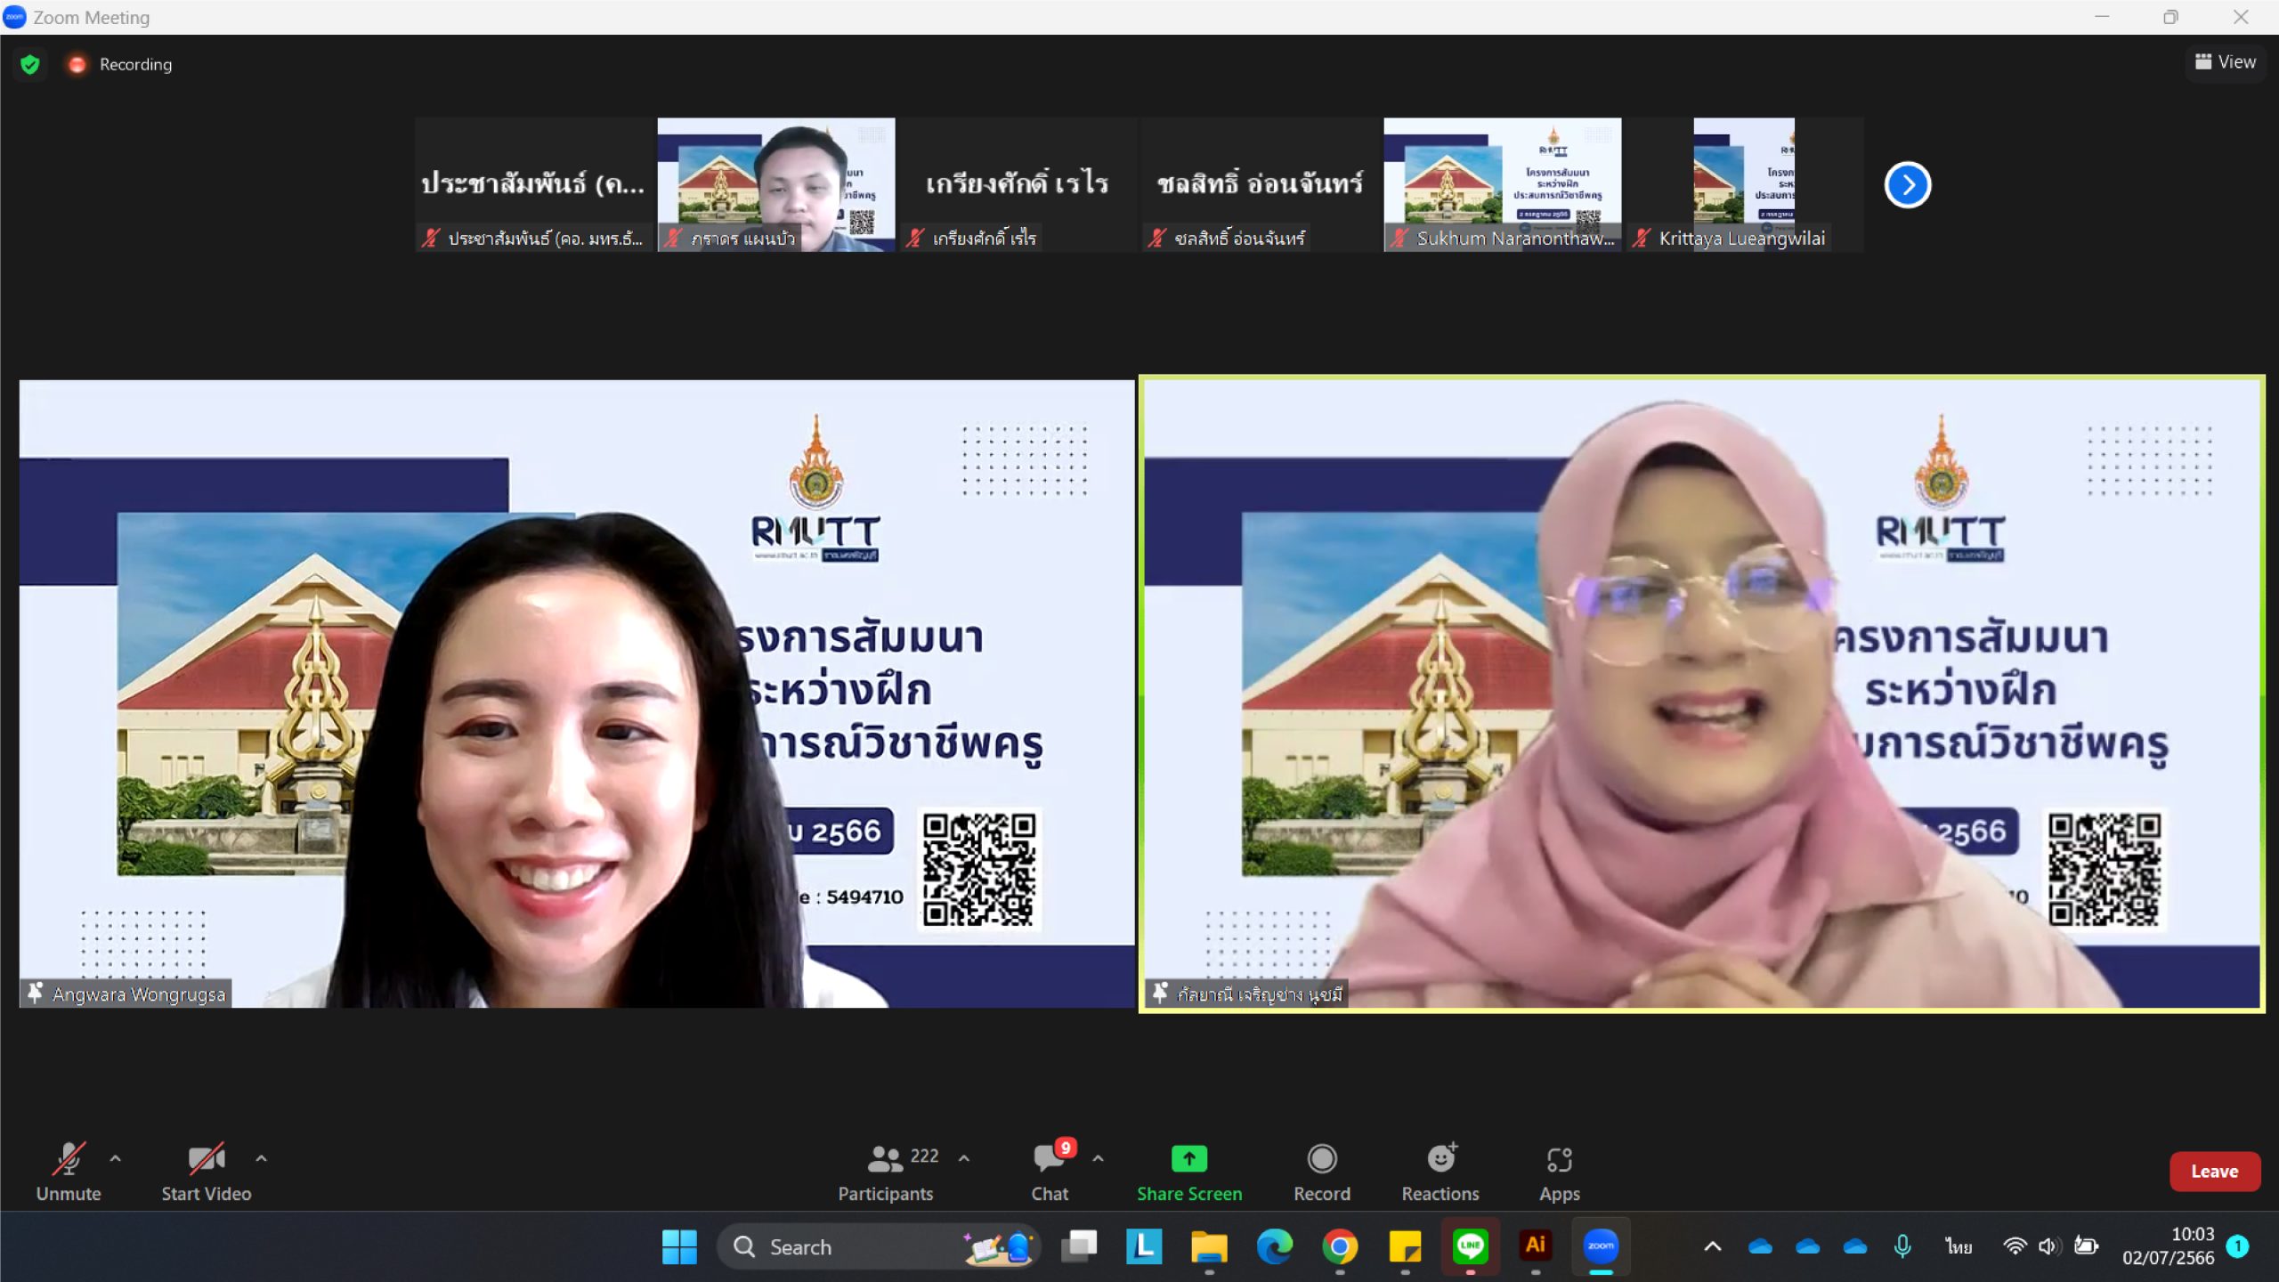Open File Explorer from the taskbar
The image size is (2279, 1282).
[x=1209, y=1246]
